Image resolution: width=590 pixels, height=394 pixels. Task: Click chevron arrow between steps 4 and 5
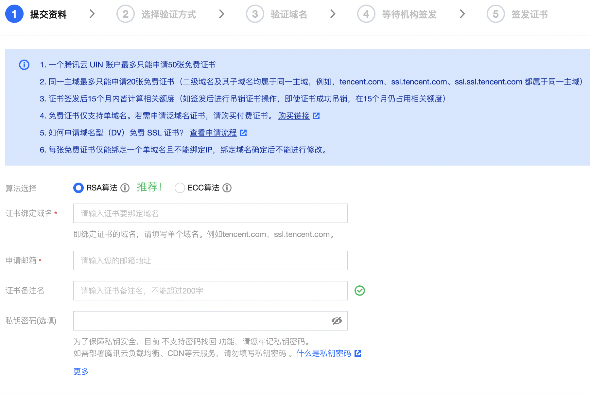[462, 14]
